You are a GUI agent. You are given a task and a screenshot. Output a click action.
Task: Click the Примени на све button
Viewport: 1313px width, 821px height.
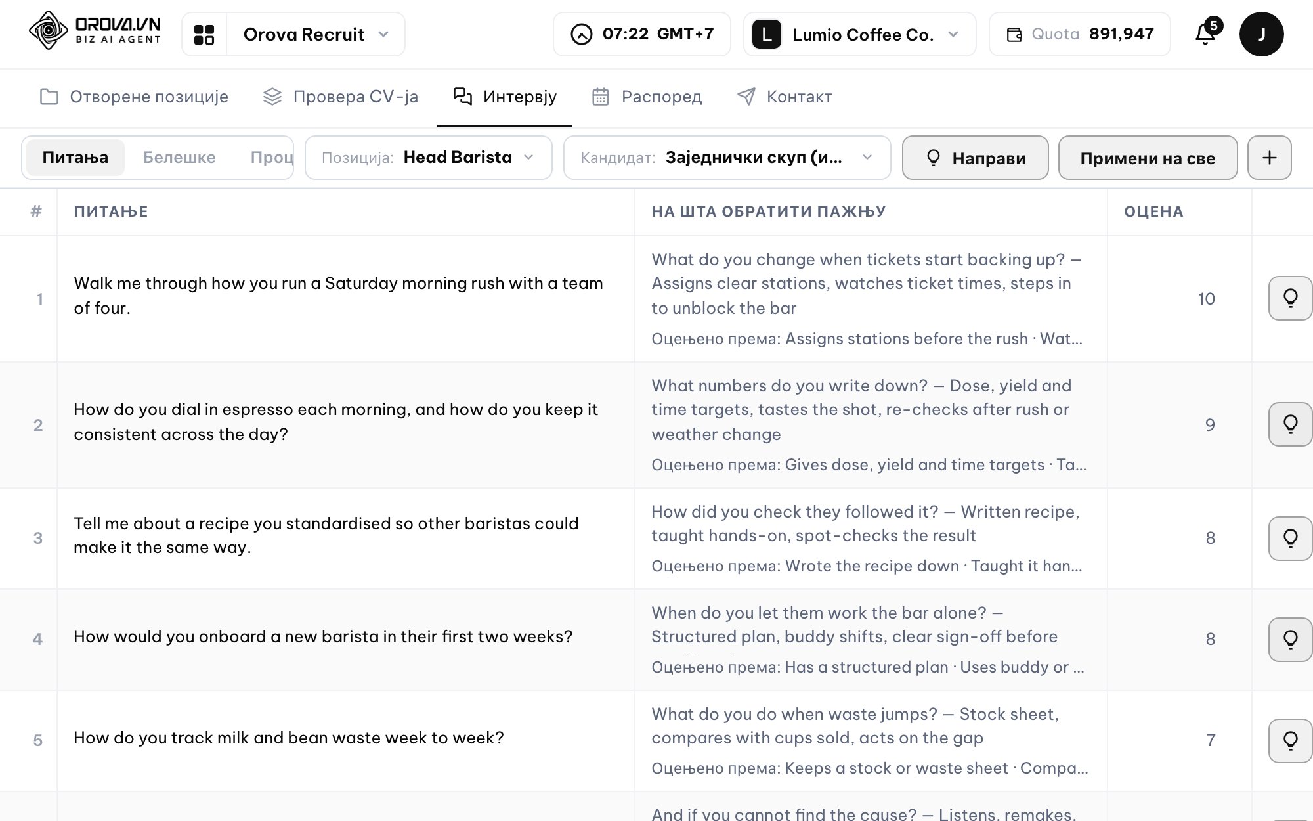coord(1148,158)
